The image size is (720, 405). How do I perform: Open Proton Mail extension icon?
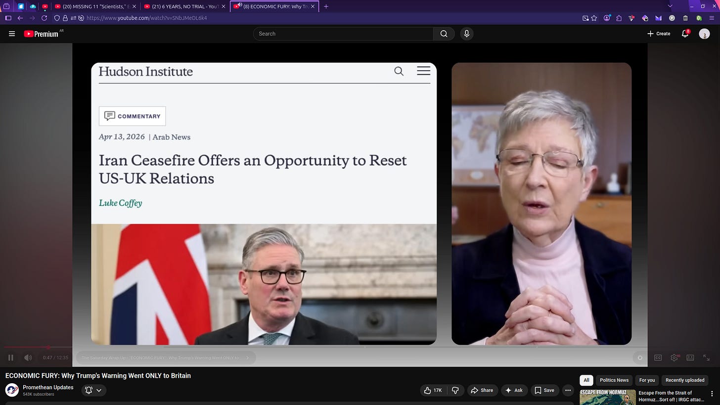(659, 18)
